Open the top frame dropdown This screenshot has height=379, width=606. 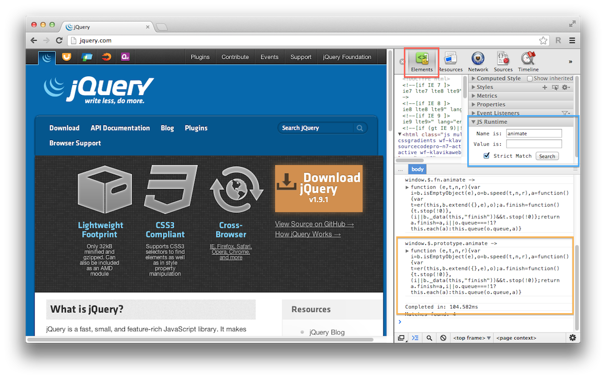click(472, 338)
